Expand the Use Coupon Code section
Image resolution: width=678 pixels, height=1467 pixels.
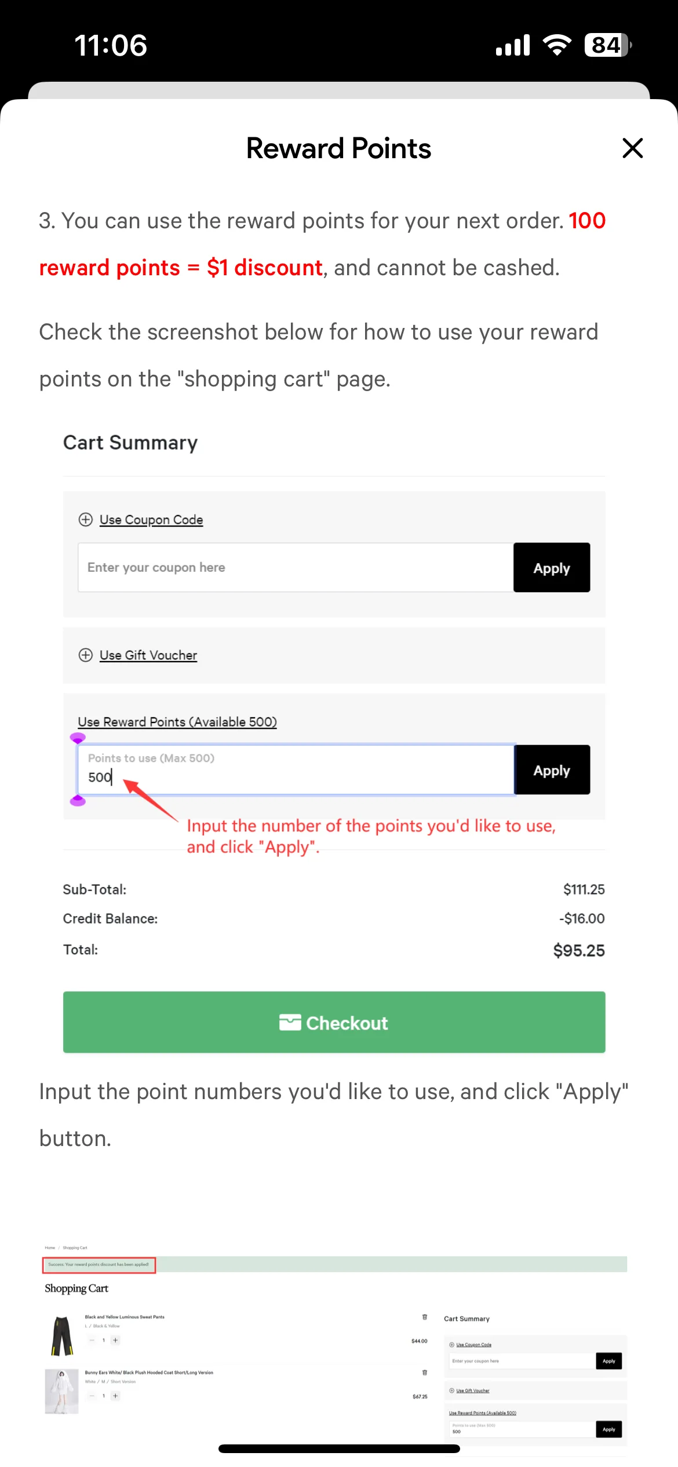point(151,520)
